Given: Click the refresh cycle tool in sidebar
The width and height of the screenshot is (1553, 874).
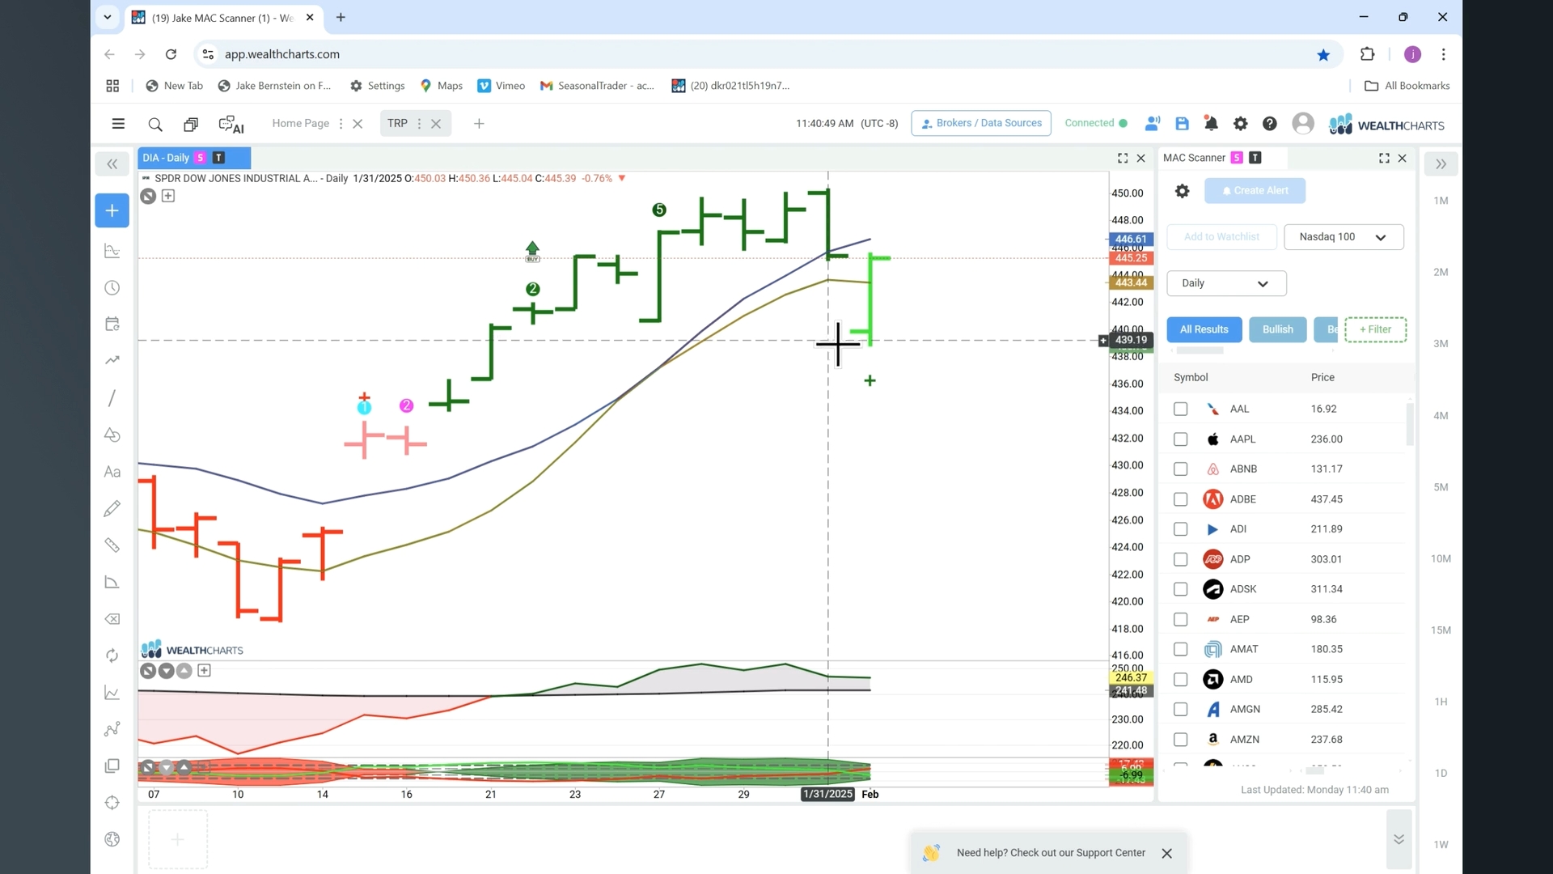Looking at the screenshot, I should [112, 655].
